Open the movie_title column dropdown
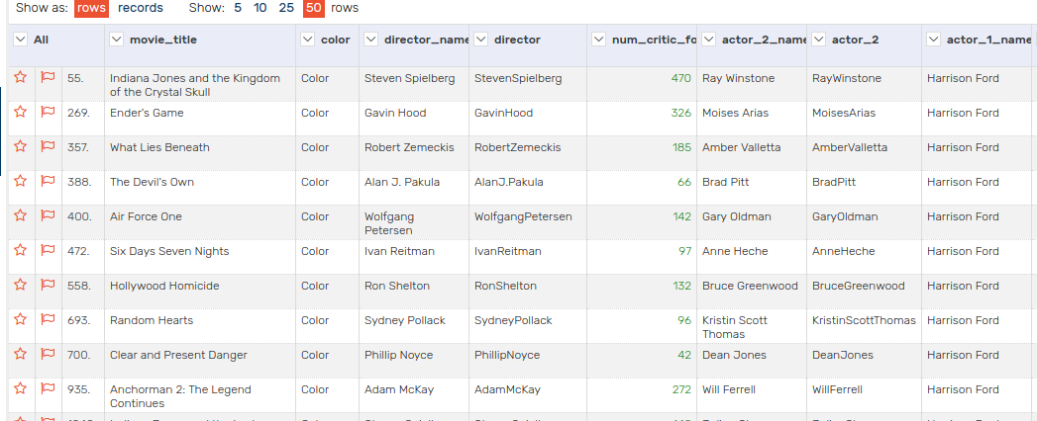 pyautogui.click(x=118, y=40)
